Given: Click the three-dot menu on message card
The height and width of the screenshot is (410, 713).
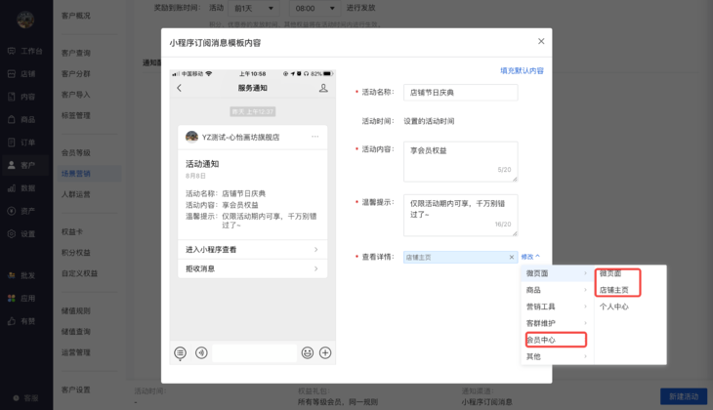Looking at the screenshot, I should pyautogui.click(x=315, y=137).
